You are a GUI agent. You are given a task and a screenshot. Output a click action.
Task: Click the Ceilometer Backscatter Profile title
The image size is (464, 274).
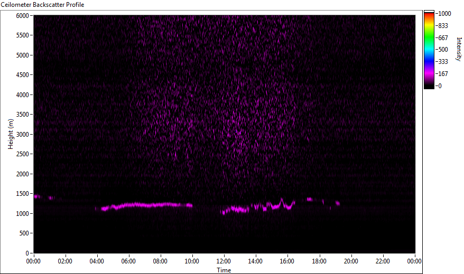42,5
